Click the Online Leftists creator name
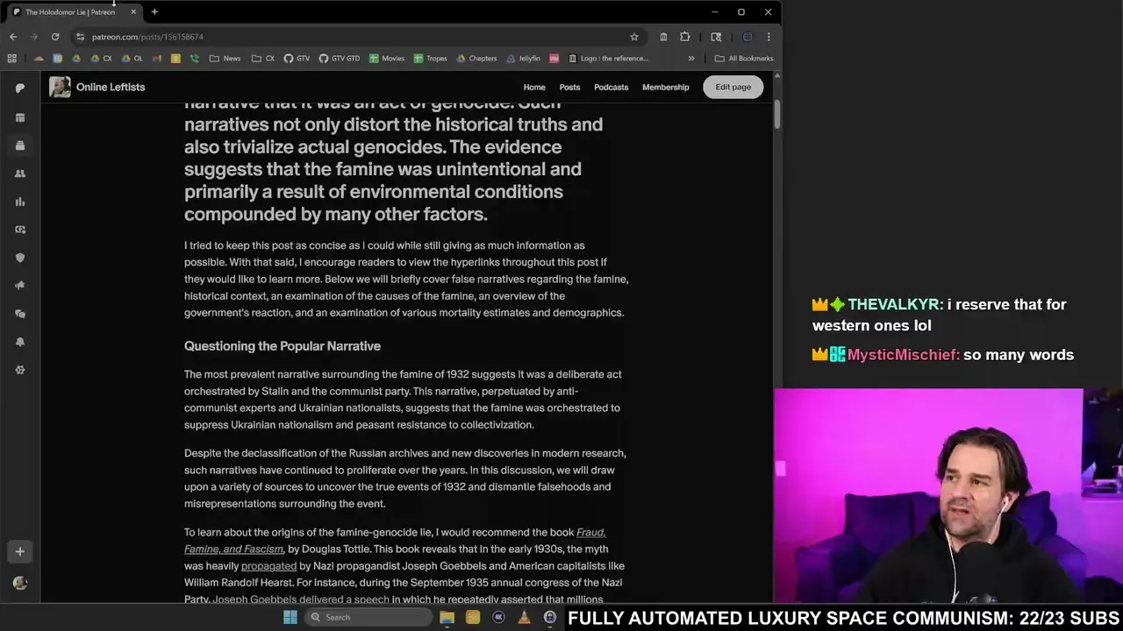 [111, 87]
